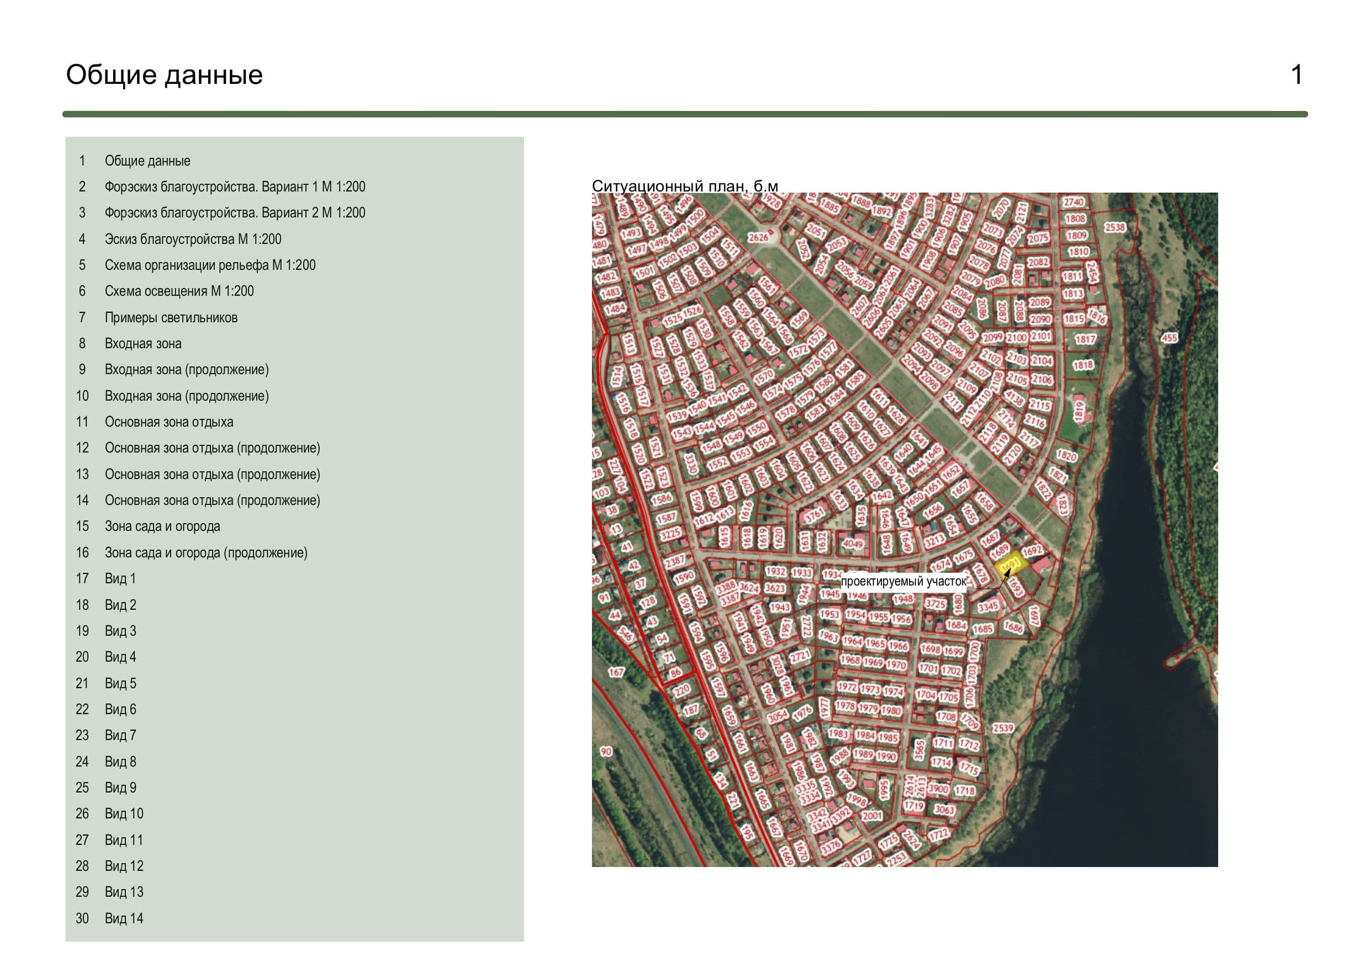Click parcel label 3900 on the map
Image resolution: width=1370 pixels, height=968 pixels.
(938, 789)
